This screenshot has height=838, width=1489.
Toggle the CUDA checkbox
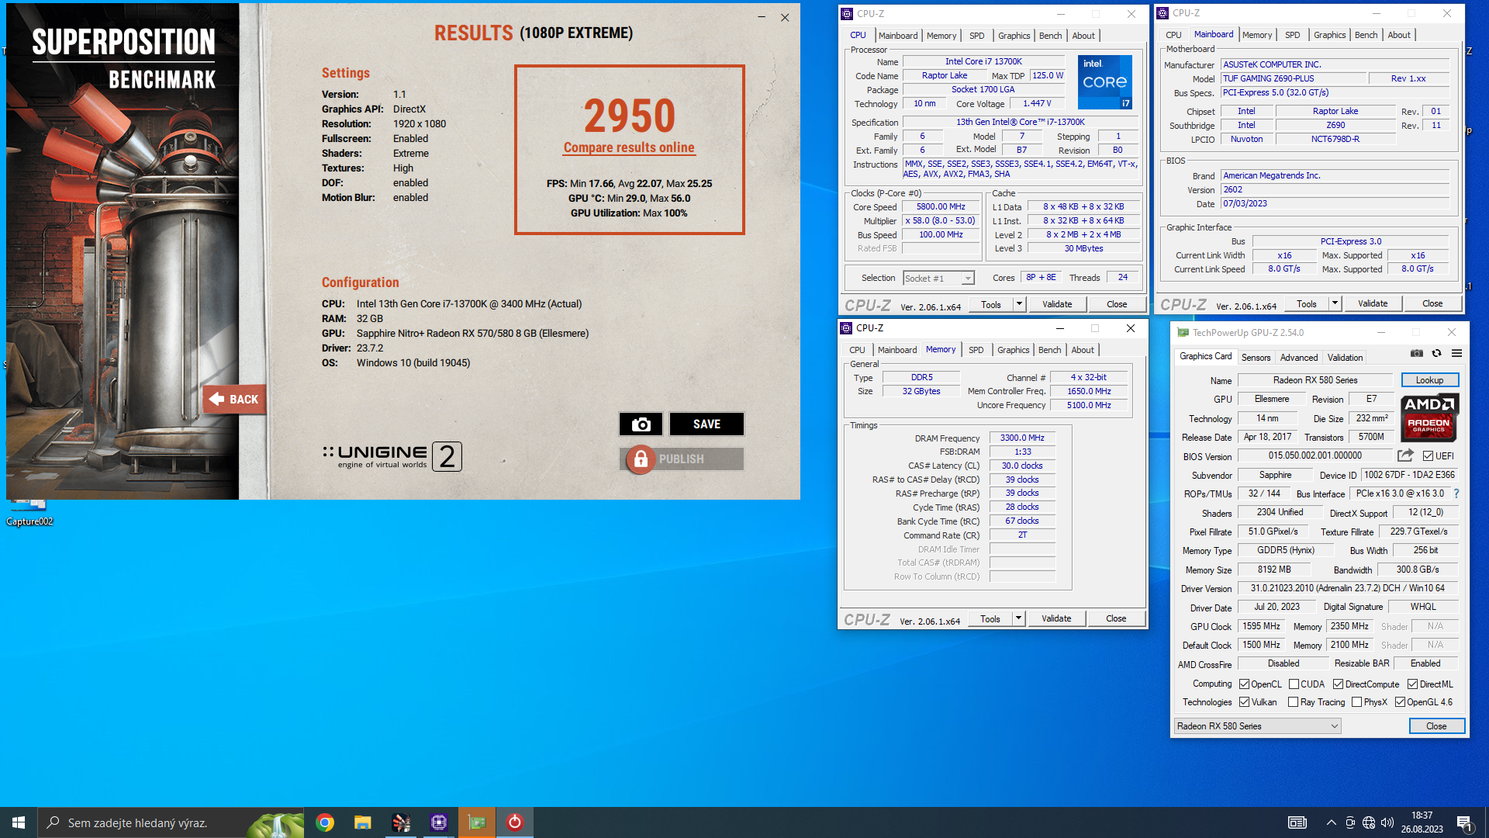1294,684
